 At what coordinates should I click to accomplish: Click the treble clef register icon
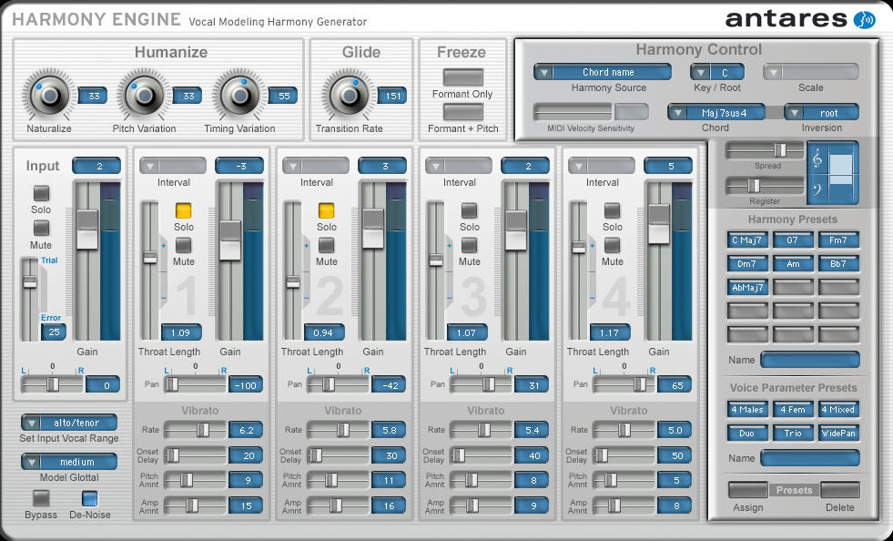tap(817, 158)
